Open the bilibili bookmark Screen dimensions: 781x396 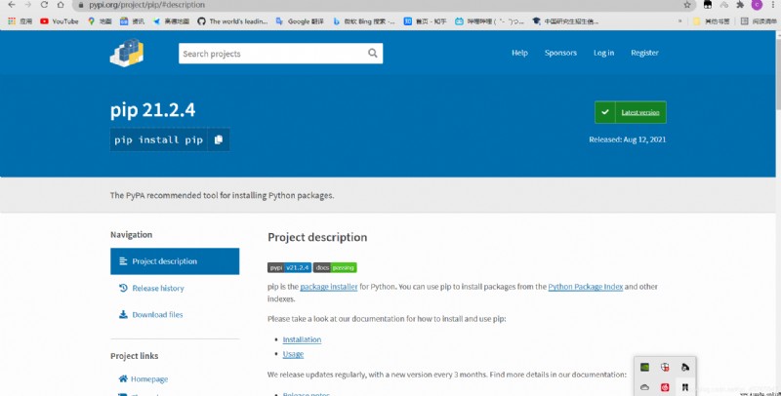pyautogui.click(x=490, y=21)
